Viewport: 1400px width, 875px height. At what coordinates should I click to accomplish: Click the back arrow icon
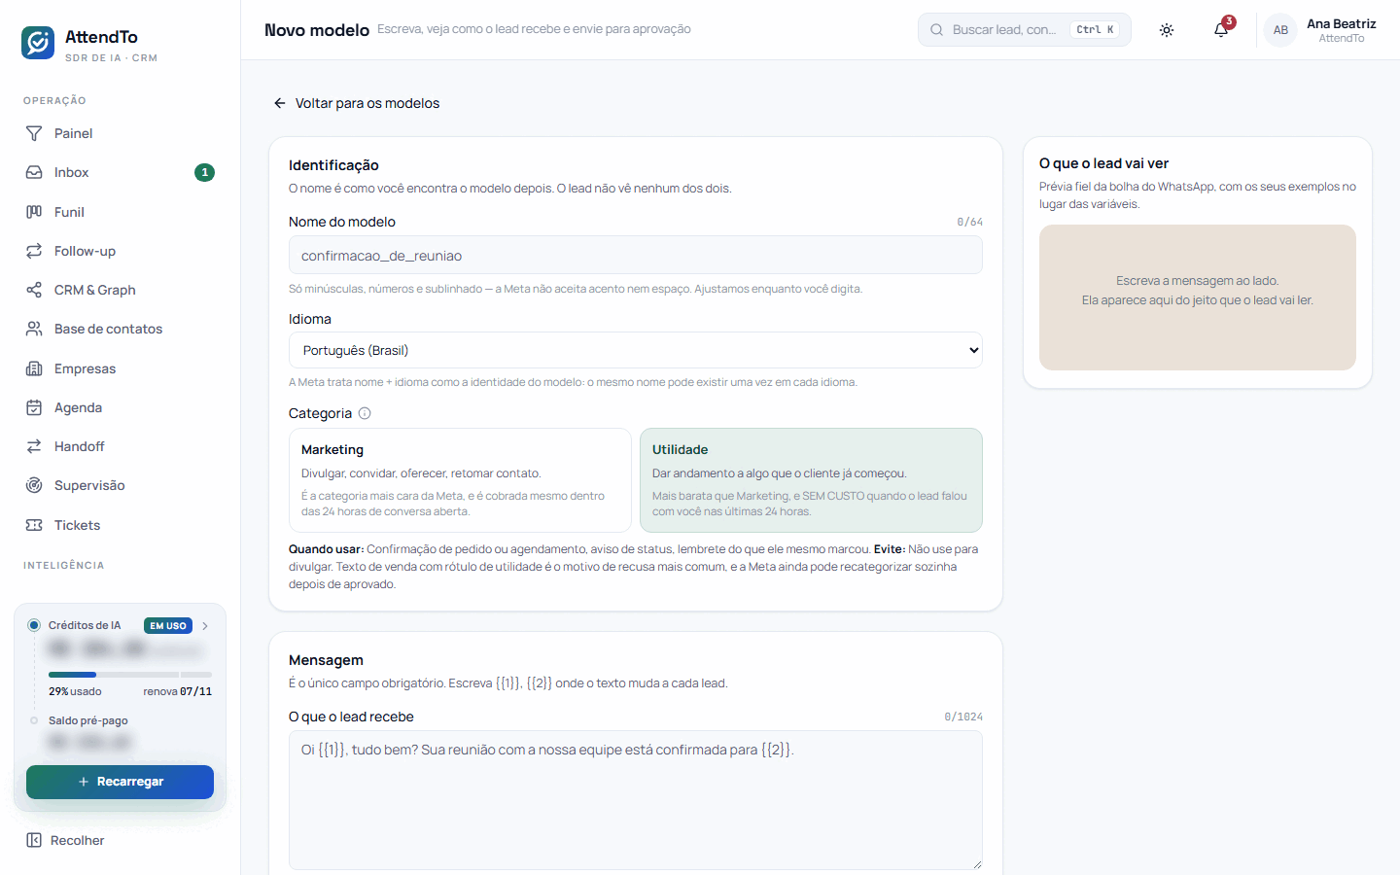(x=280, y=103)
